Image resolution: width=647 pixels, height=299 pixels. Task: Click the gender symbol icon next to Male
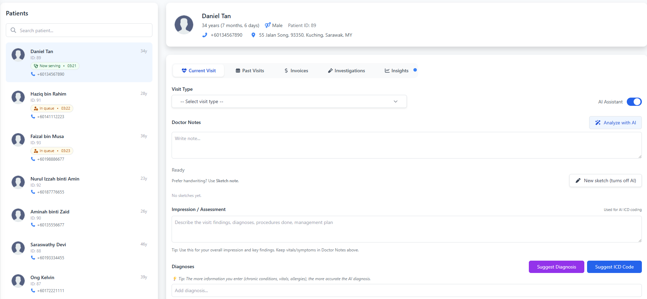(x=267, y=25)
